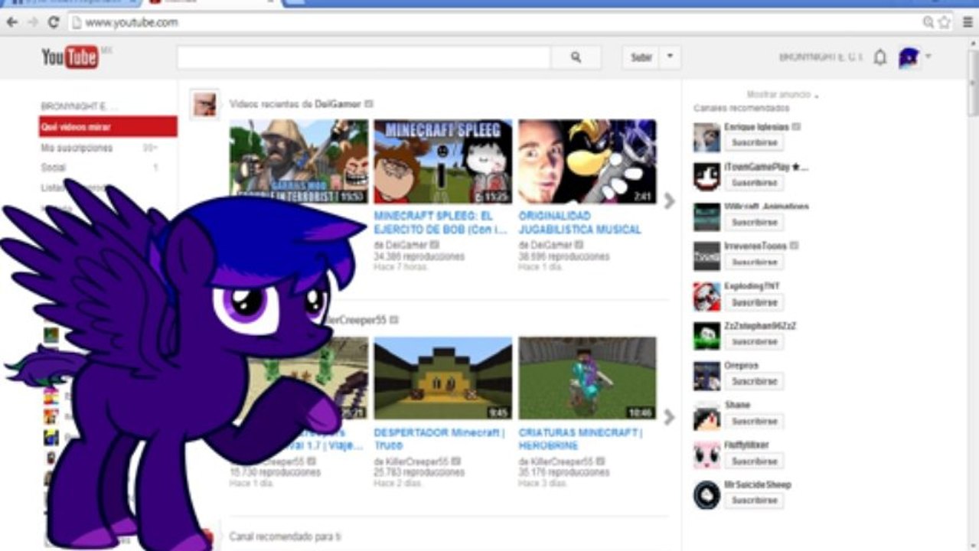Click the Videos recientes de DelGamer heading
This screenshot has width=979, height=551.
[295, 103]
